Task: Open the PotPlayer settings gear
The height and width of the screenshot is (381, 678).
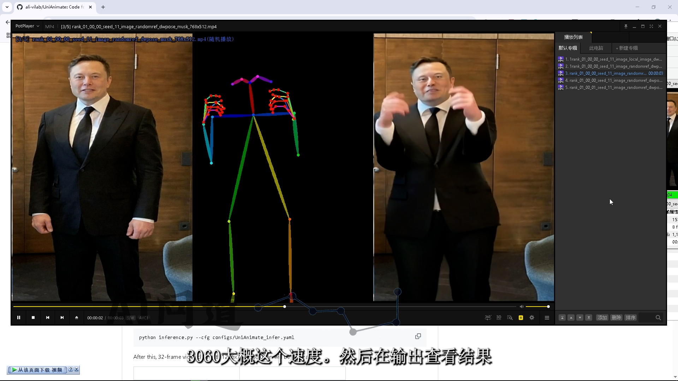Action: click(532, 317)
